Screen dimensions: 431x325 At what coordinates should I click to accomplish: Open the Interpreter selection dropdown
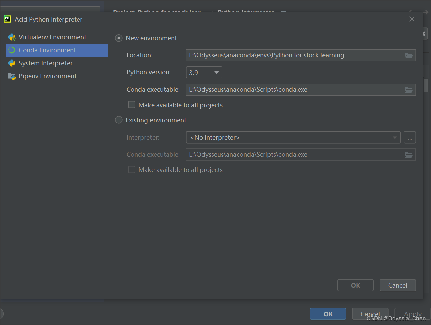click(x=394, y=137)
